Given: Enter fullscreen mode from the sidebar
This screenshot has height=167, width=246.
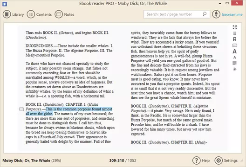Looking at the screenshot, I should pos(235,27).
